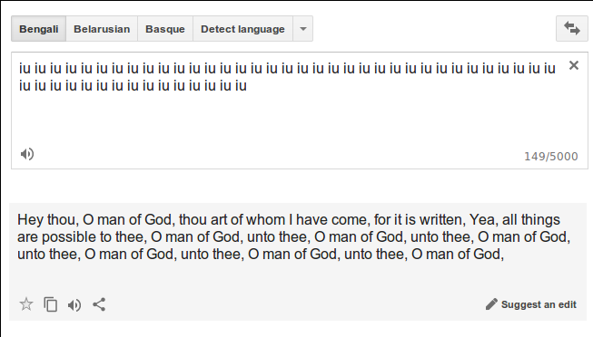Click the pencil icon beside Suggest an edit
Viewport: 593px width, 337px height.
(x=491, y=304)
